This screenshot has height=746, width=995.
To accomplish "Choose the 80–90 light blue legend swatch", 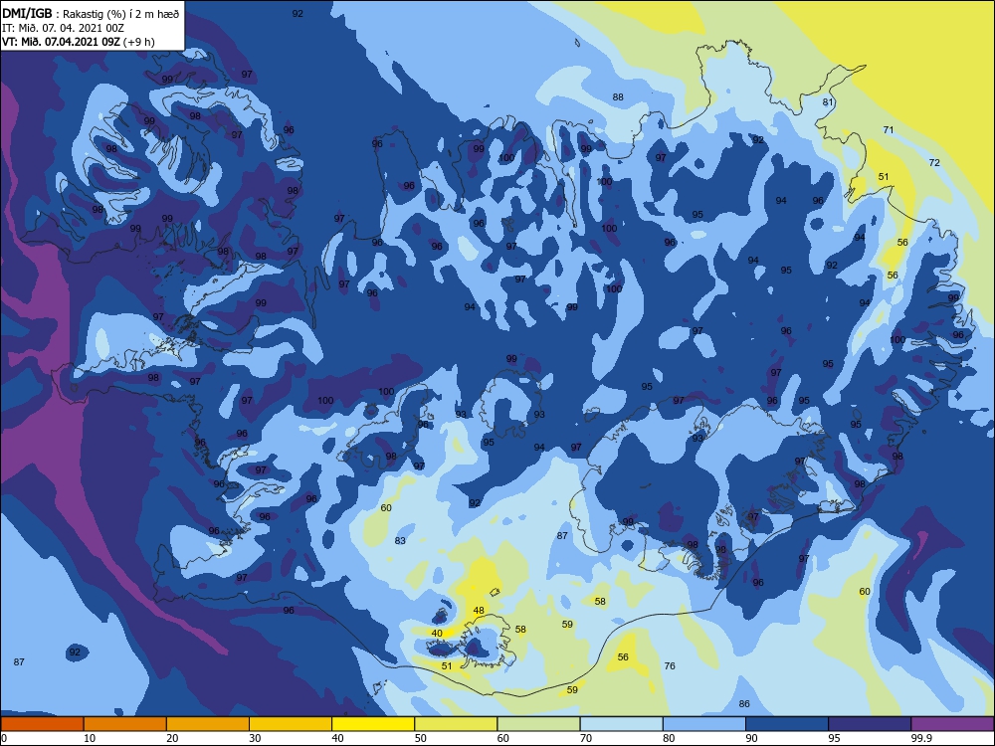I will (x=704, y=724).
